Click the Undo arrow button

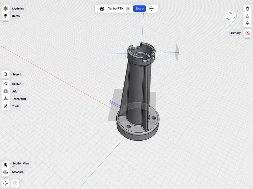[x=5, y=183]
